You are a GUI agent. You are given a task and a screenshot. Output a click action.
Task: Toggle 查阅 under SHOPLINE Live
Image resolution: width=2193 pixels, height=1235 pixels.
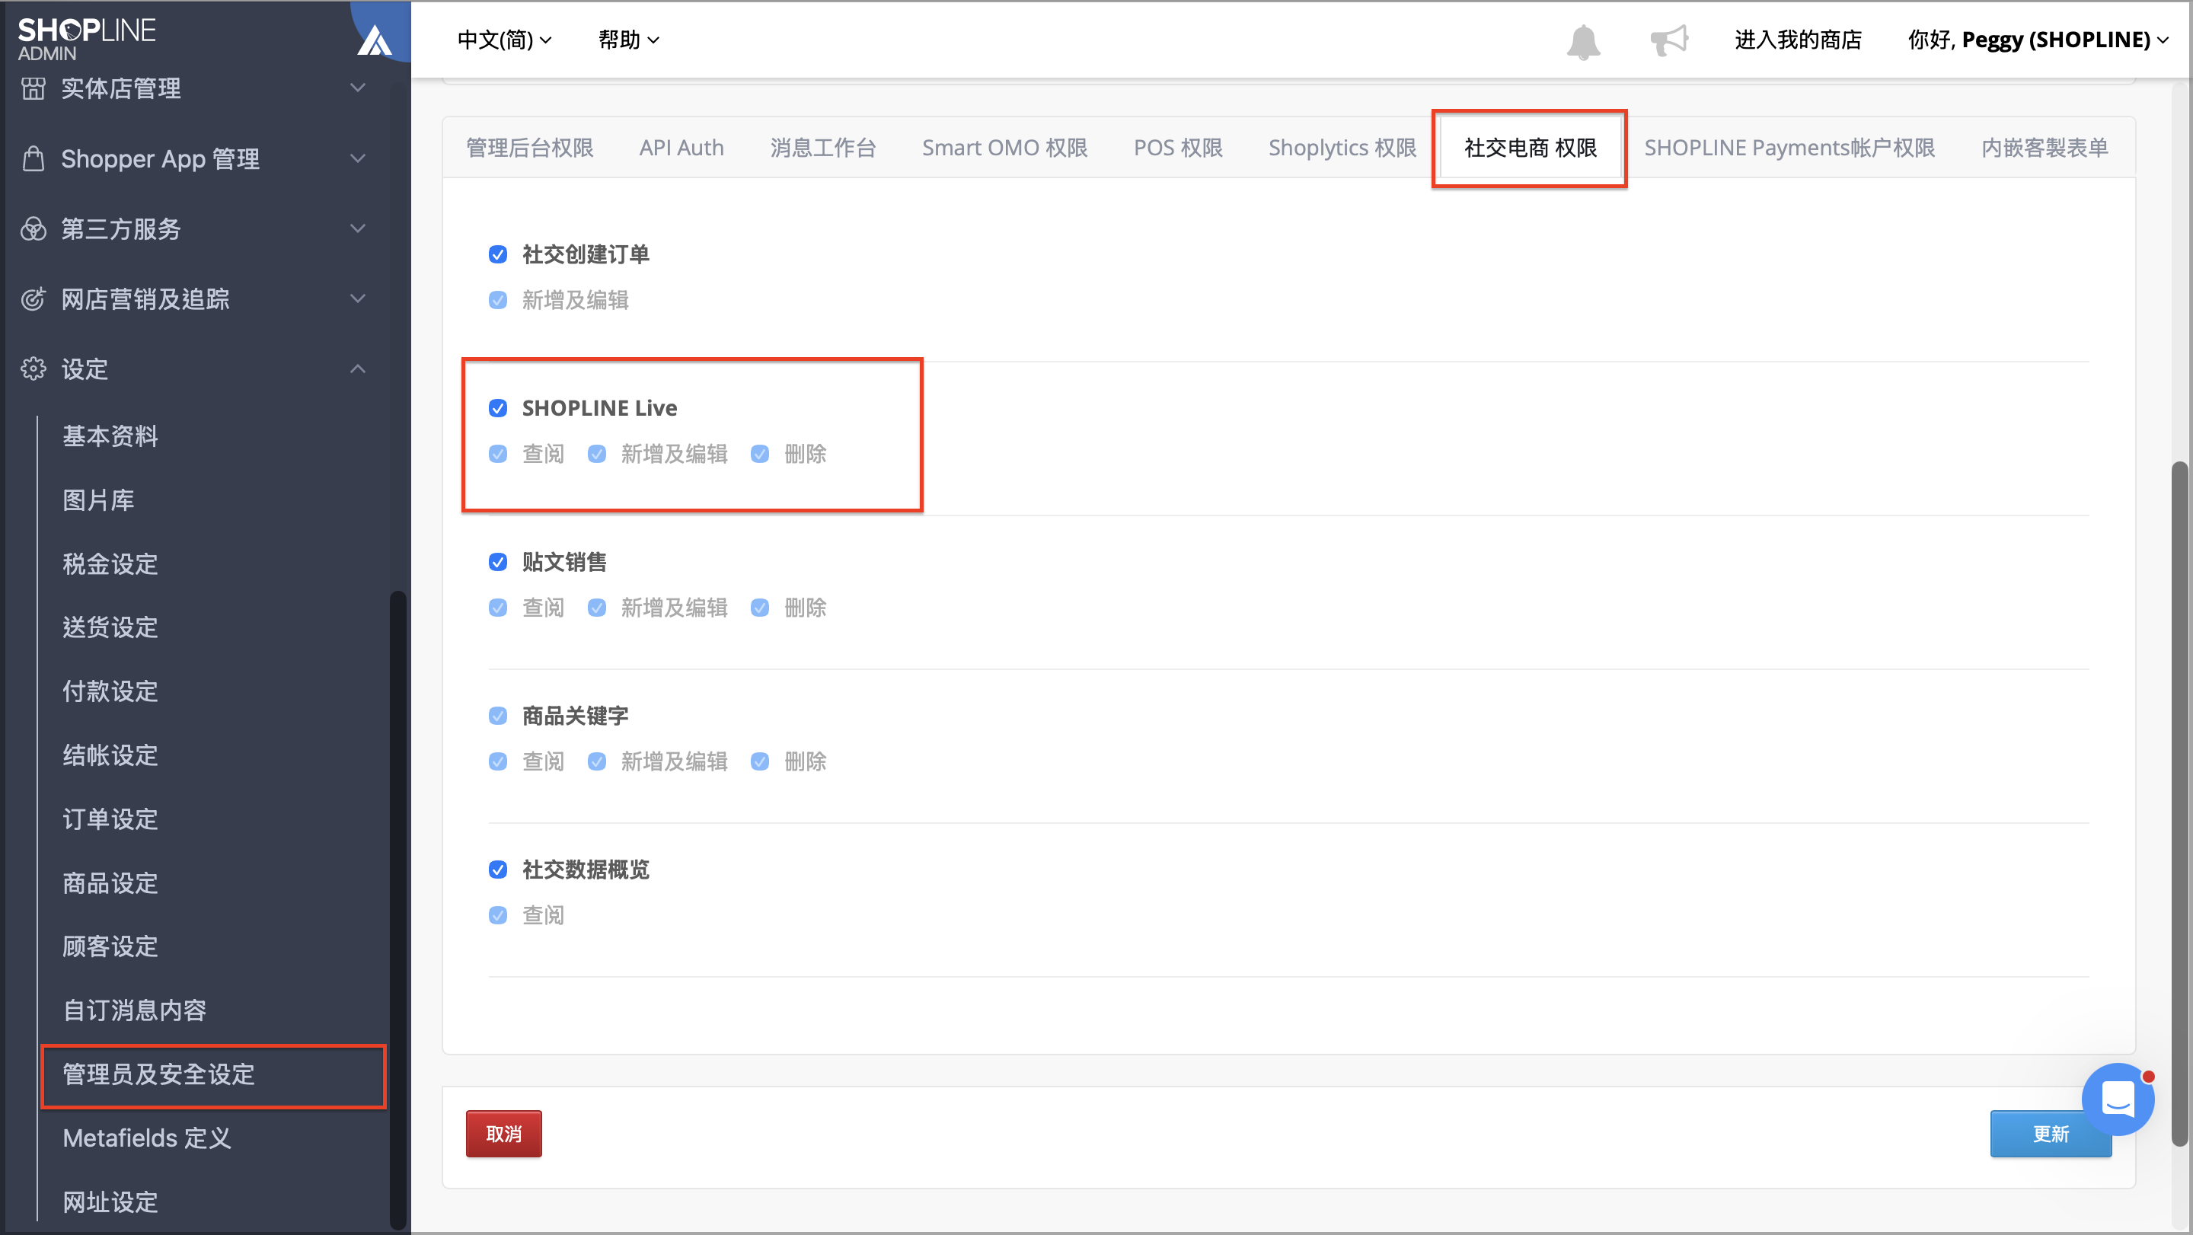[498, 454]
